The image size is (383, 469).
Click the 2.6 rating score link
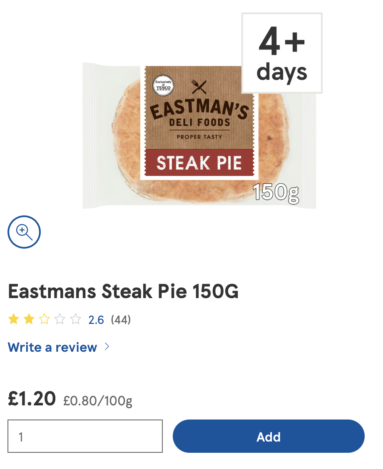pyautogui.click(x=96, y=320)
